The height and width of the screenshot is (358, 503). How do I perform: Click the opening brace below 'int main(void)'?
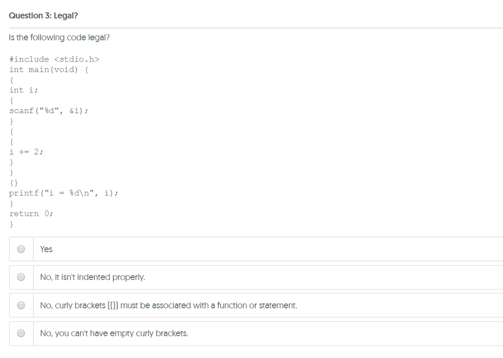pos(11,80)
